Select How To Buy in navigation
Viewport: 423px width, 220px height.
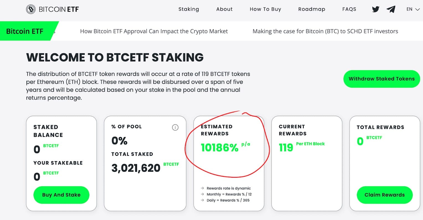[265, 9]
